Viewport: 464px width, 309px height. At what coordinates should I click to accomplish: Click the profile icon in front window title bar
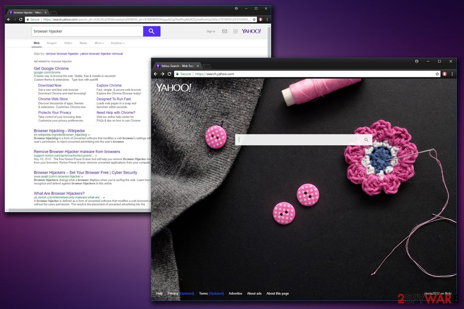[417, 61]
